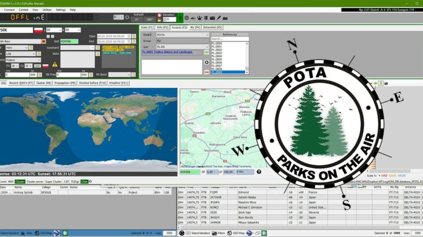The height and width of the screenshot is (237, 423).
Task: Select the pen icon in the top toolbar
Action: pyautogui.click(x=219, y=18)
